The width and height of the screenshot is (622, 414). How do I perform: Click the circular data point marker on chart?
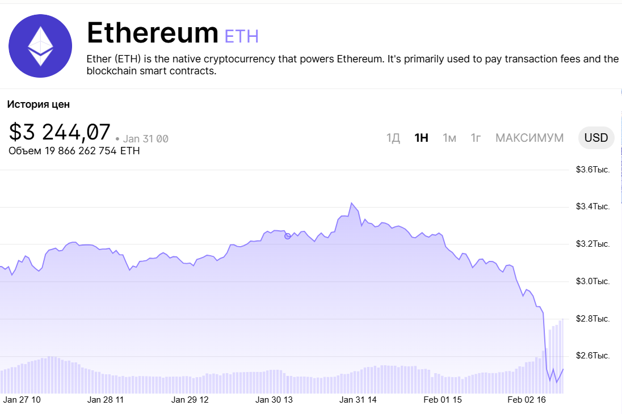[287, 236]
